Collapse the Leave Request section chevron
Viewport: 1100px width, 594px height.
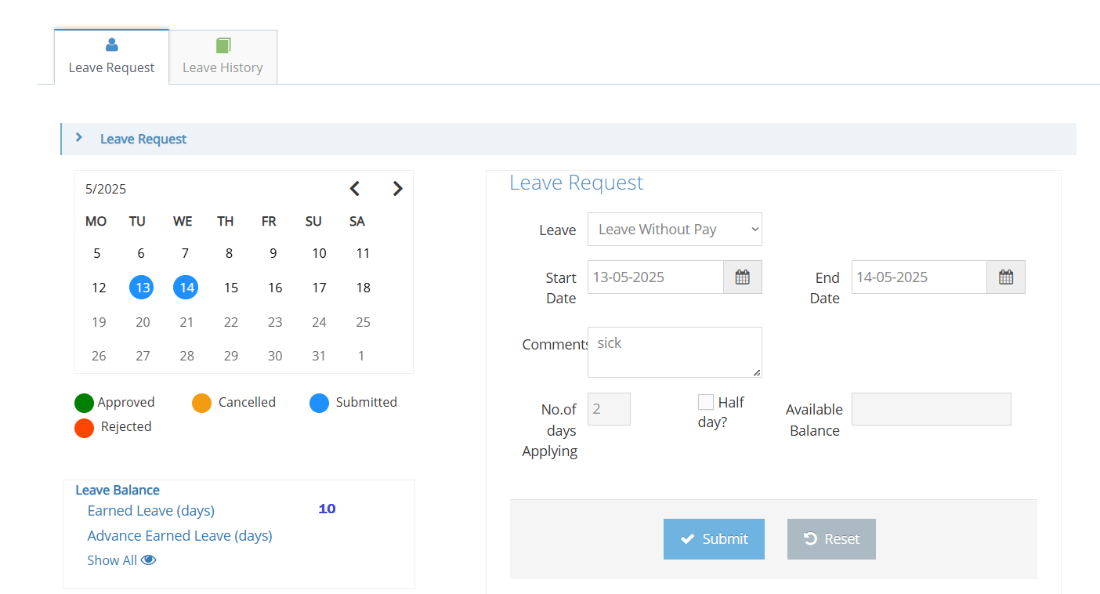click(79, 138)
